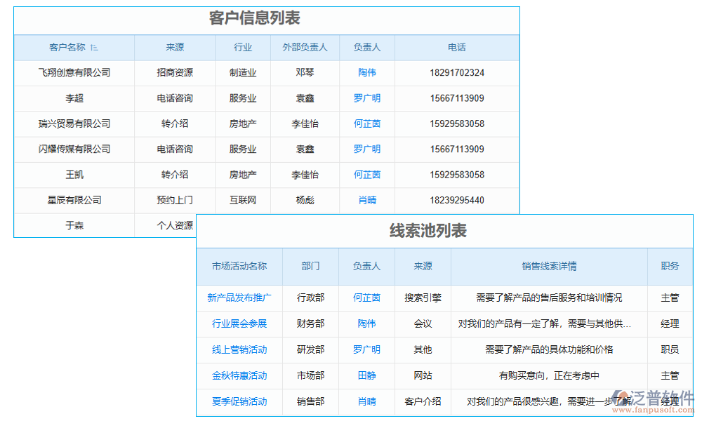Click the 行业展会参展 activity name

coord(239,323)
